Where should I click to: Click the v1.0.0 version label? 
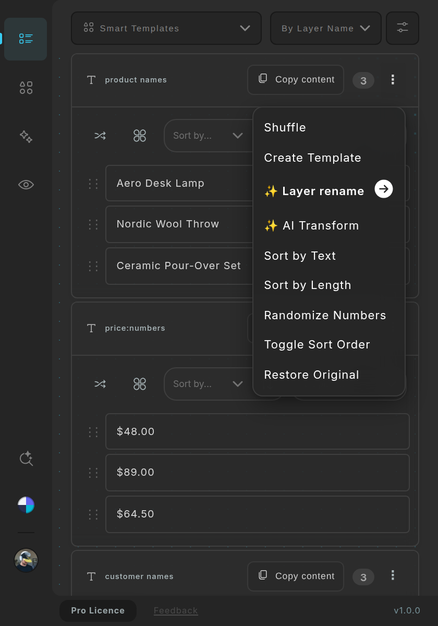(407, 611)
